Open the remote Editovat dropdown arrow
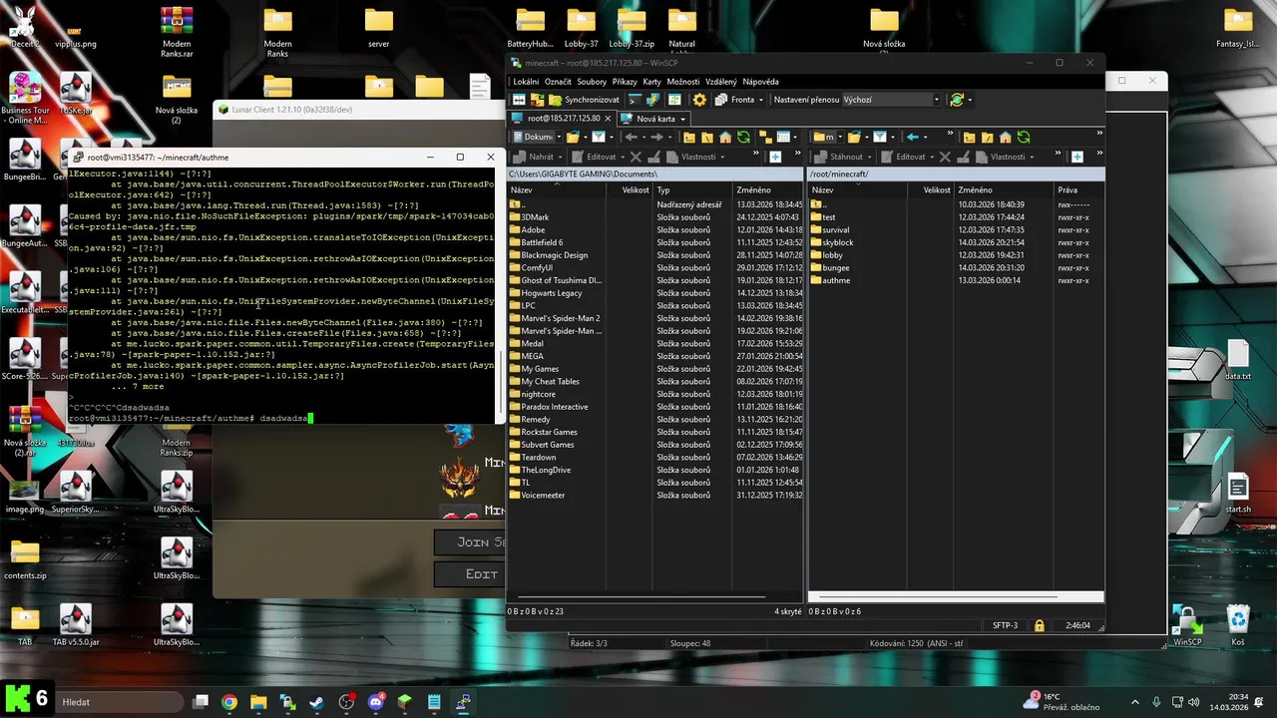 point(932,157)
